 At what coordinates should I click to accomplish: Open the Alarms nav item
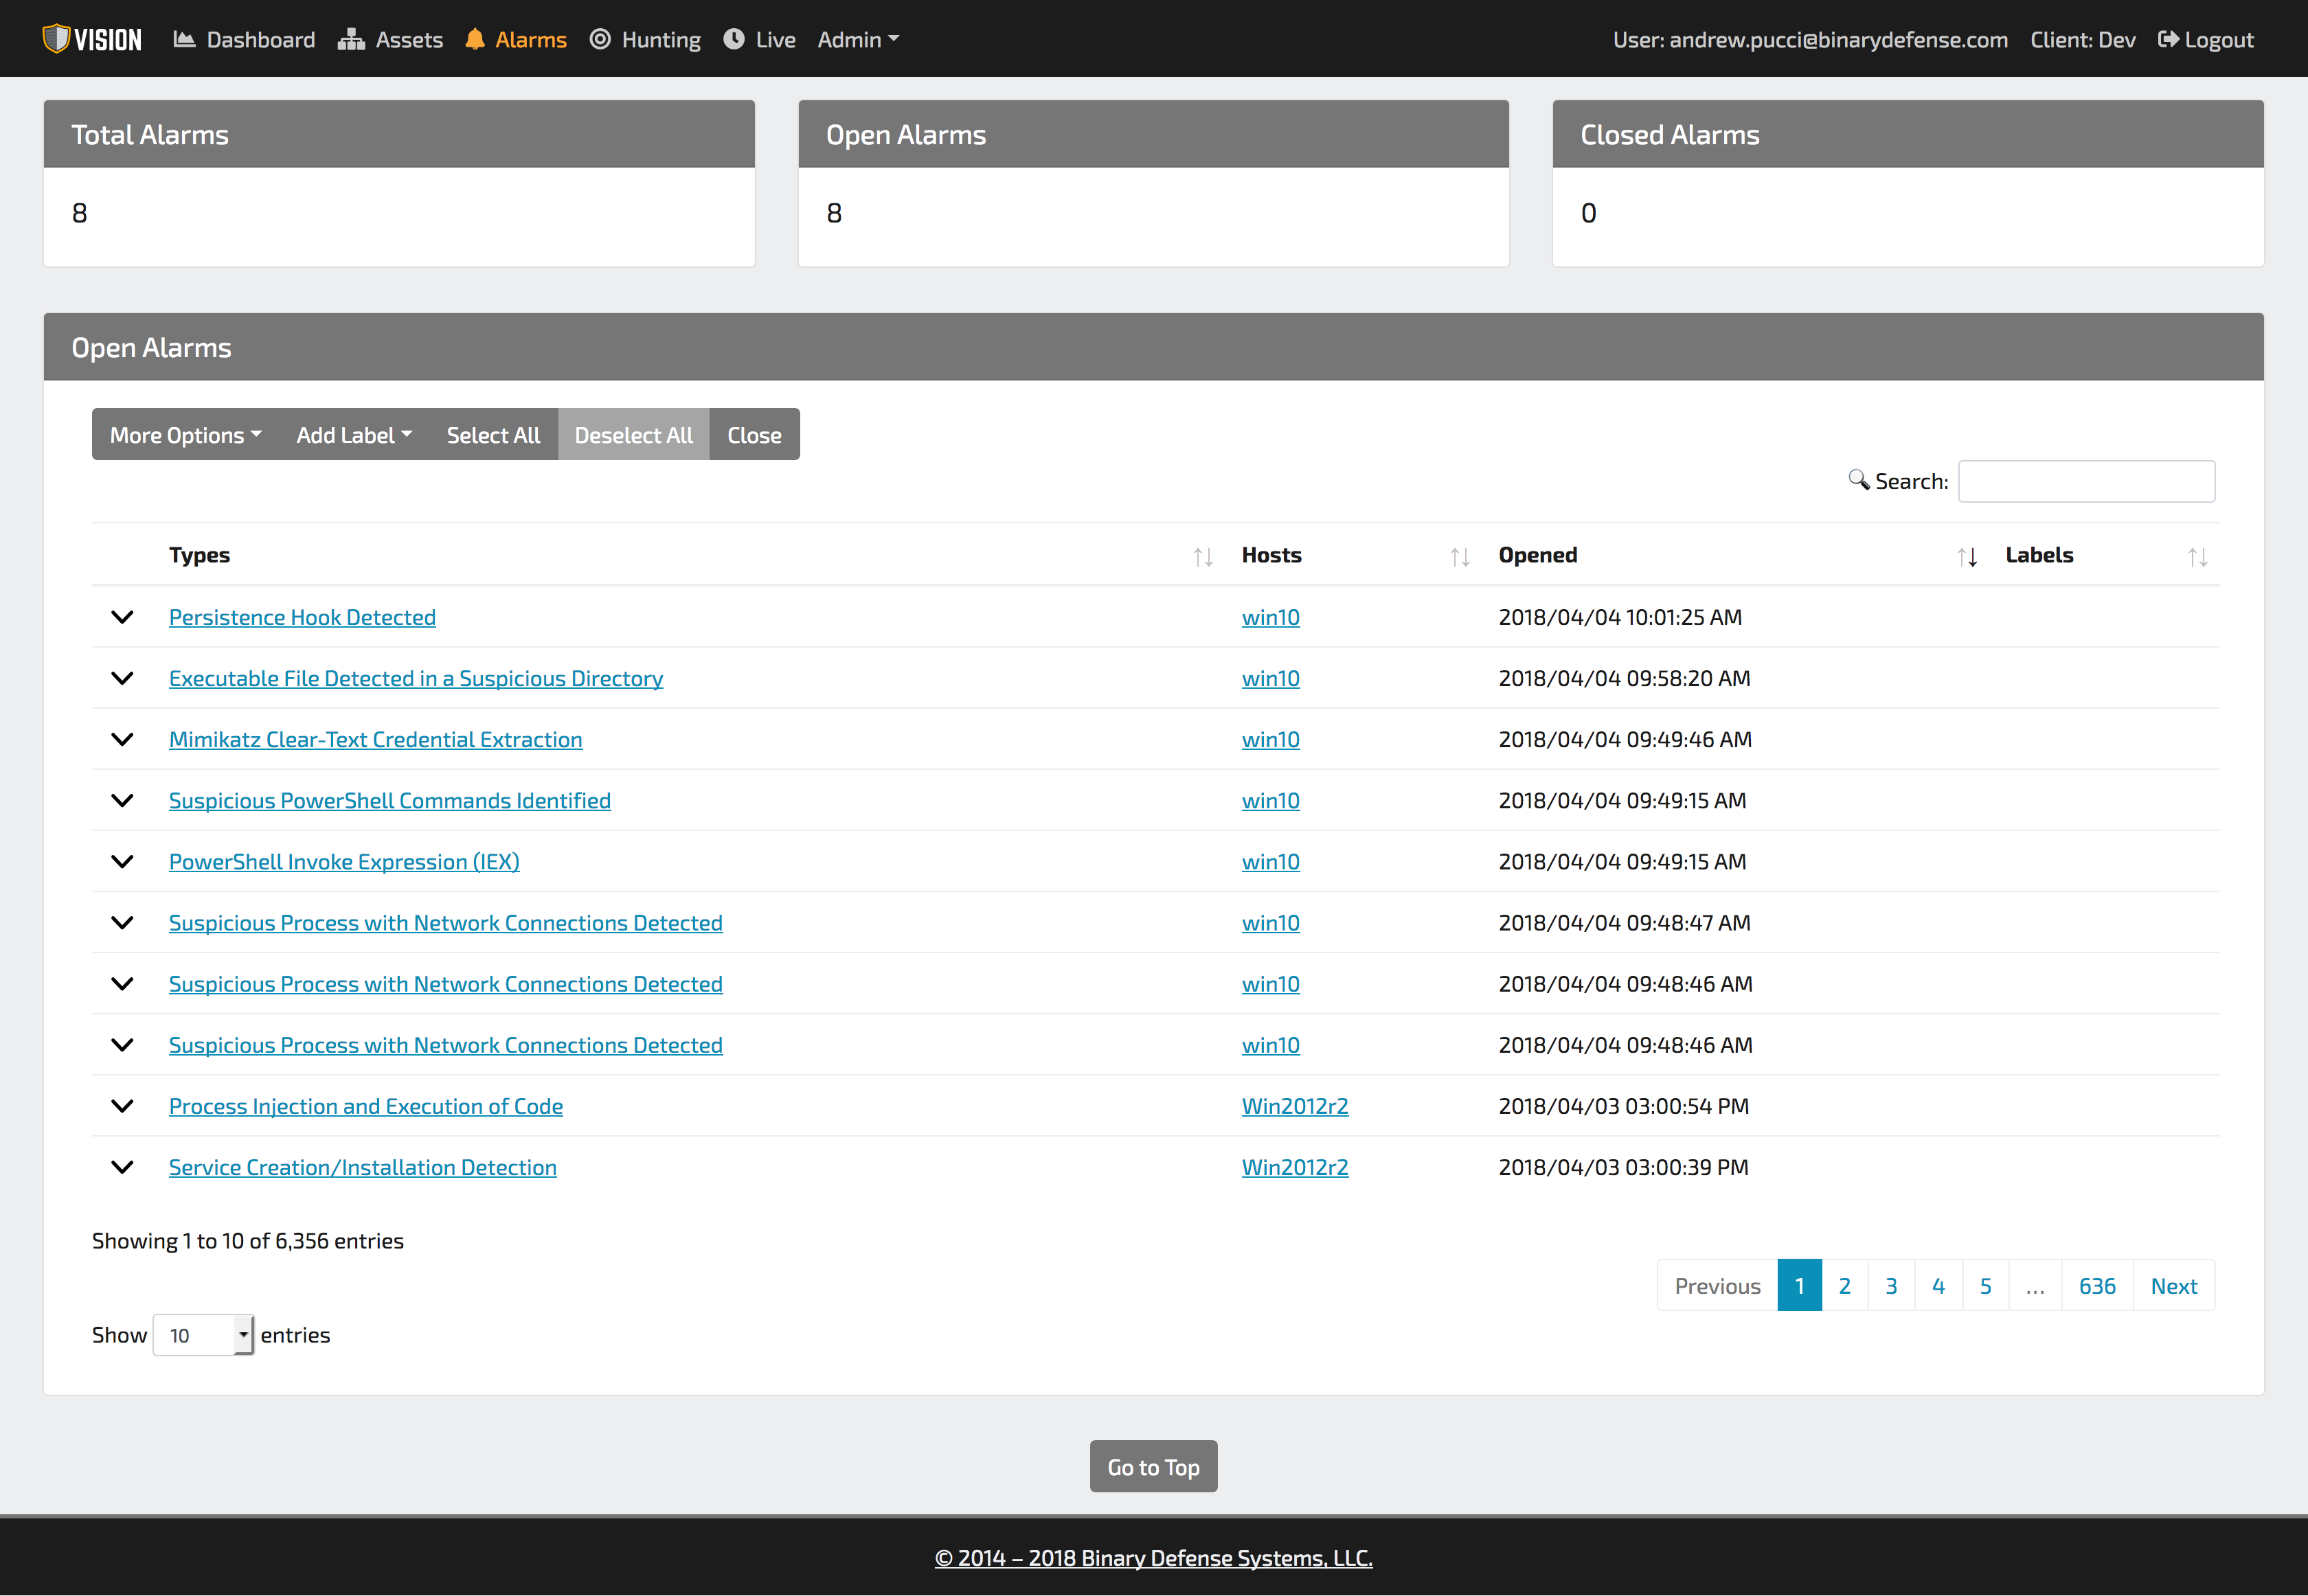(x=516, y=39)
